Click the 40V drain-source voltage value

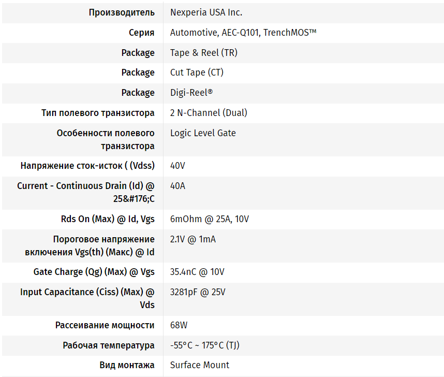[177, 166]
